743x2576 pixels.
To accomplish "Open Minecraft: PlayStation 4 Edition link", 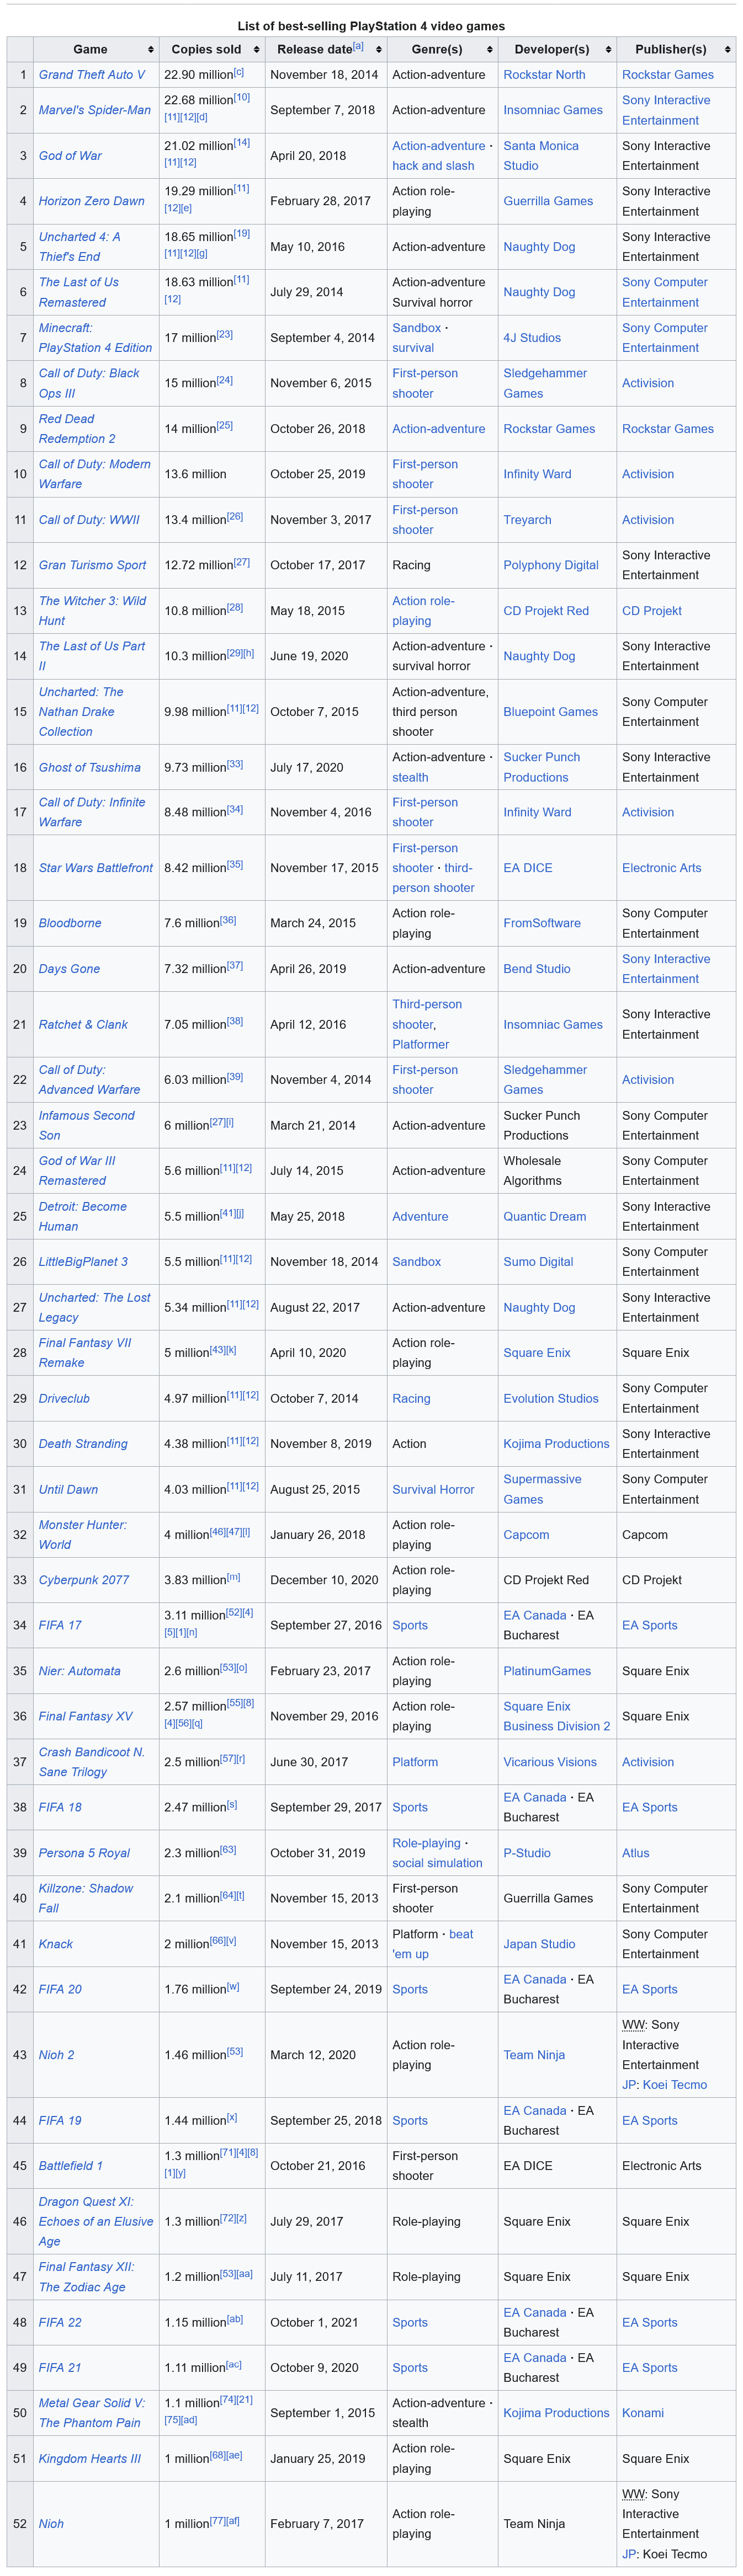I will pos(95,338).
